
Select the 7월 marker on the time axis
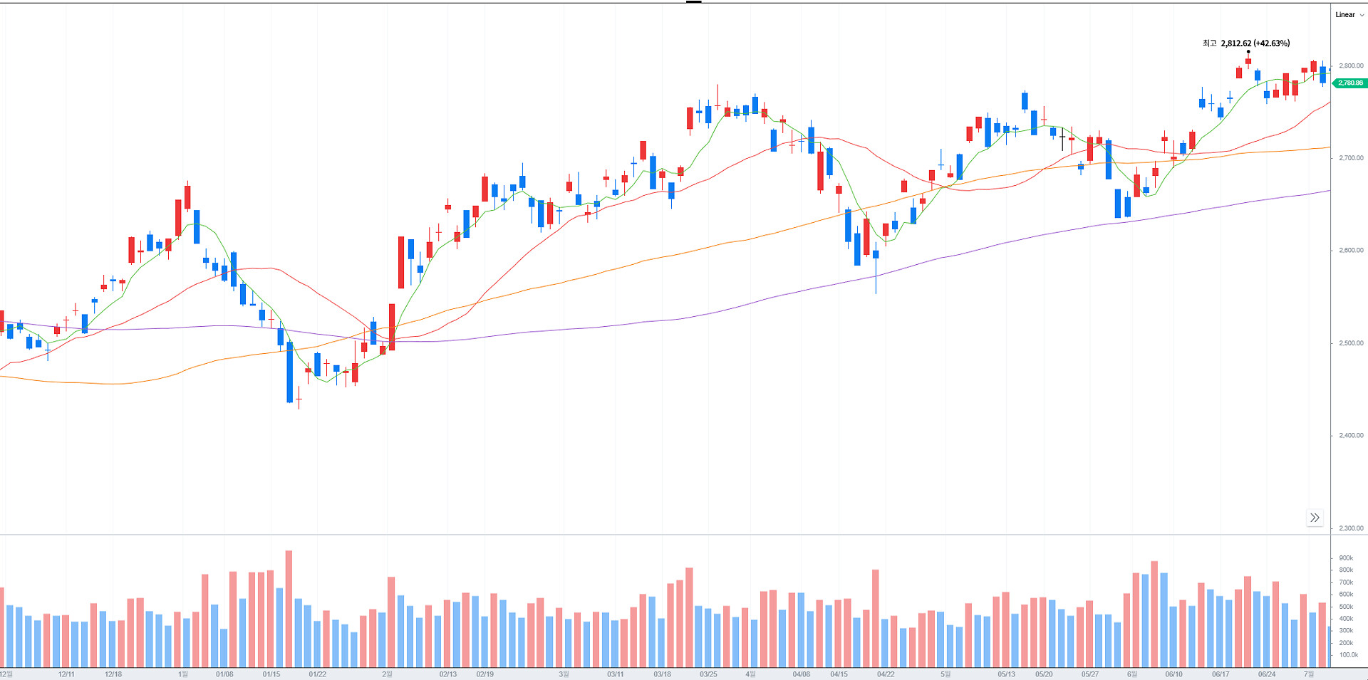pyautogui.click(x=1308, y=674)
